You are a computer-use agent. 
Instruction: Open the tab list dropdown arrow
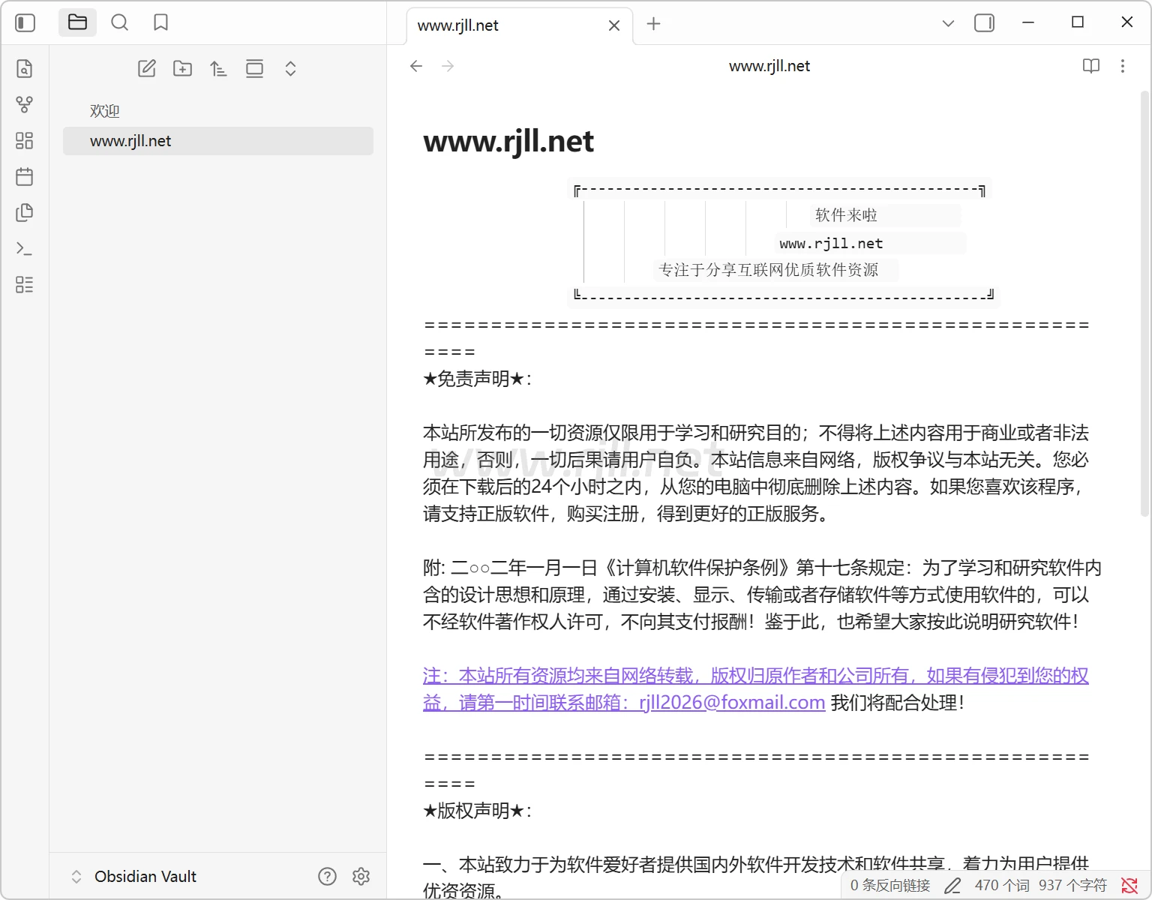click(x=948, y=23)
